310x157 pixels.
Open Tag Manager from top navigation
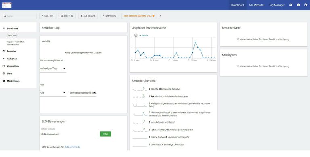(277, 5)
